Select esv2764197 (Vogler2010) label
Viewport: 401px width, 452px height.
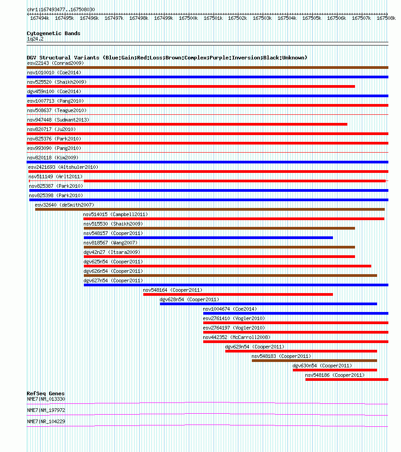tap(234, 328)
